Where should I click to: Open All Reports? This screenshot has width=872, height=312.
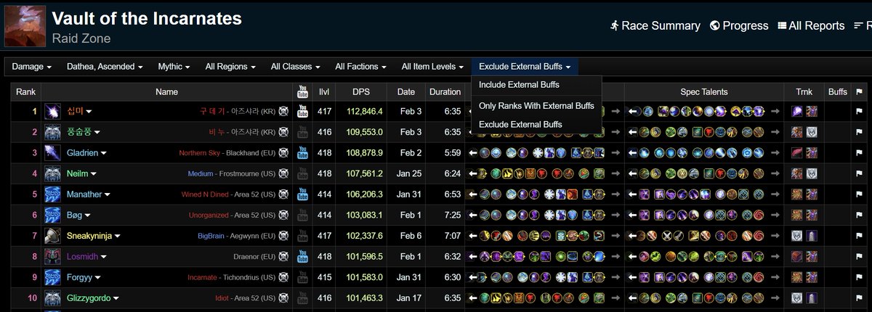[x=811, y=25]
